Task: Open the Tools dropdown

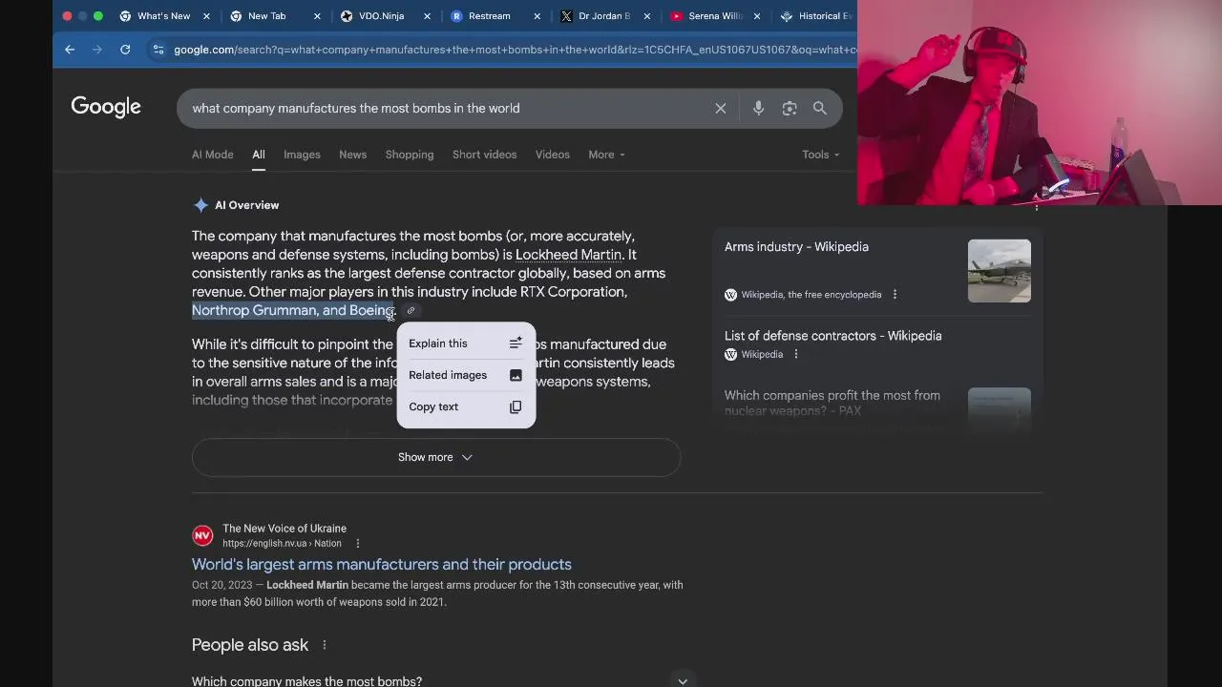Action: click(820, 155)
